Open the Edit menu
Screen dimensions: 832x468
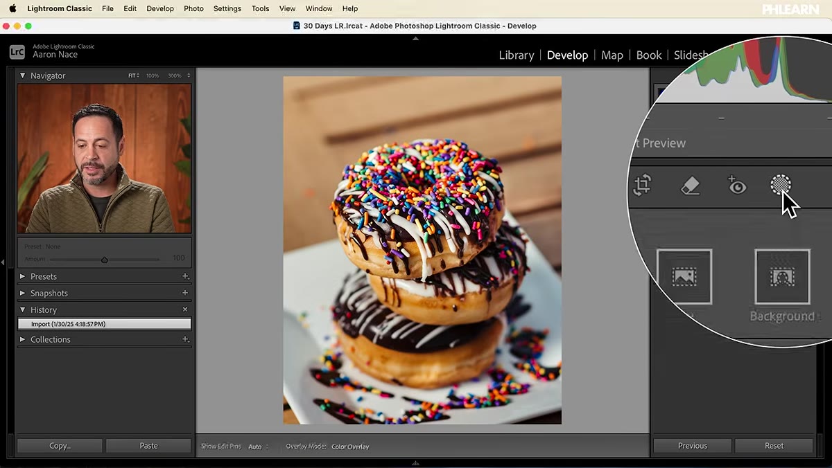130,8
